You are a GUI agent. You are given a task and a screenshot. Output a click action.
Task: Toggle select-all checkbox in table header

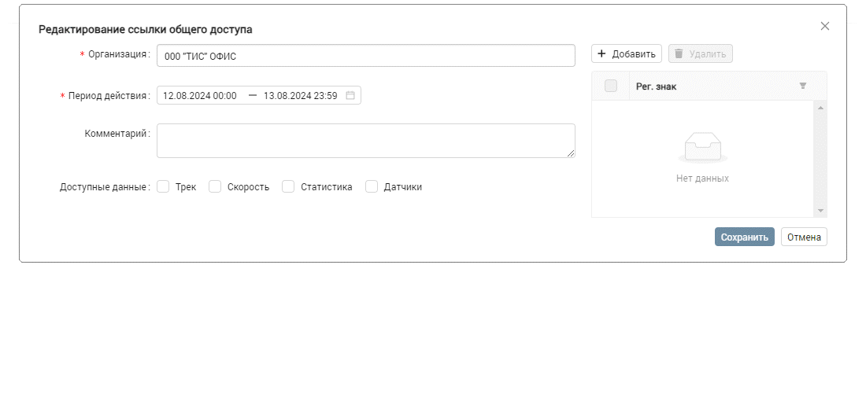pyautogui.click(x=611, y=86)
